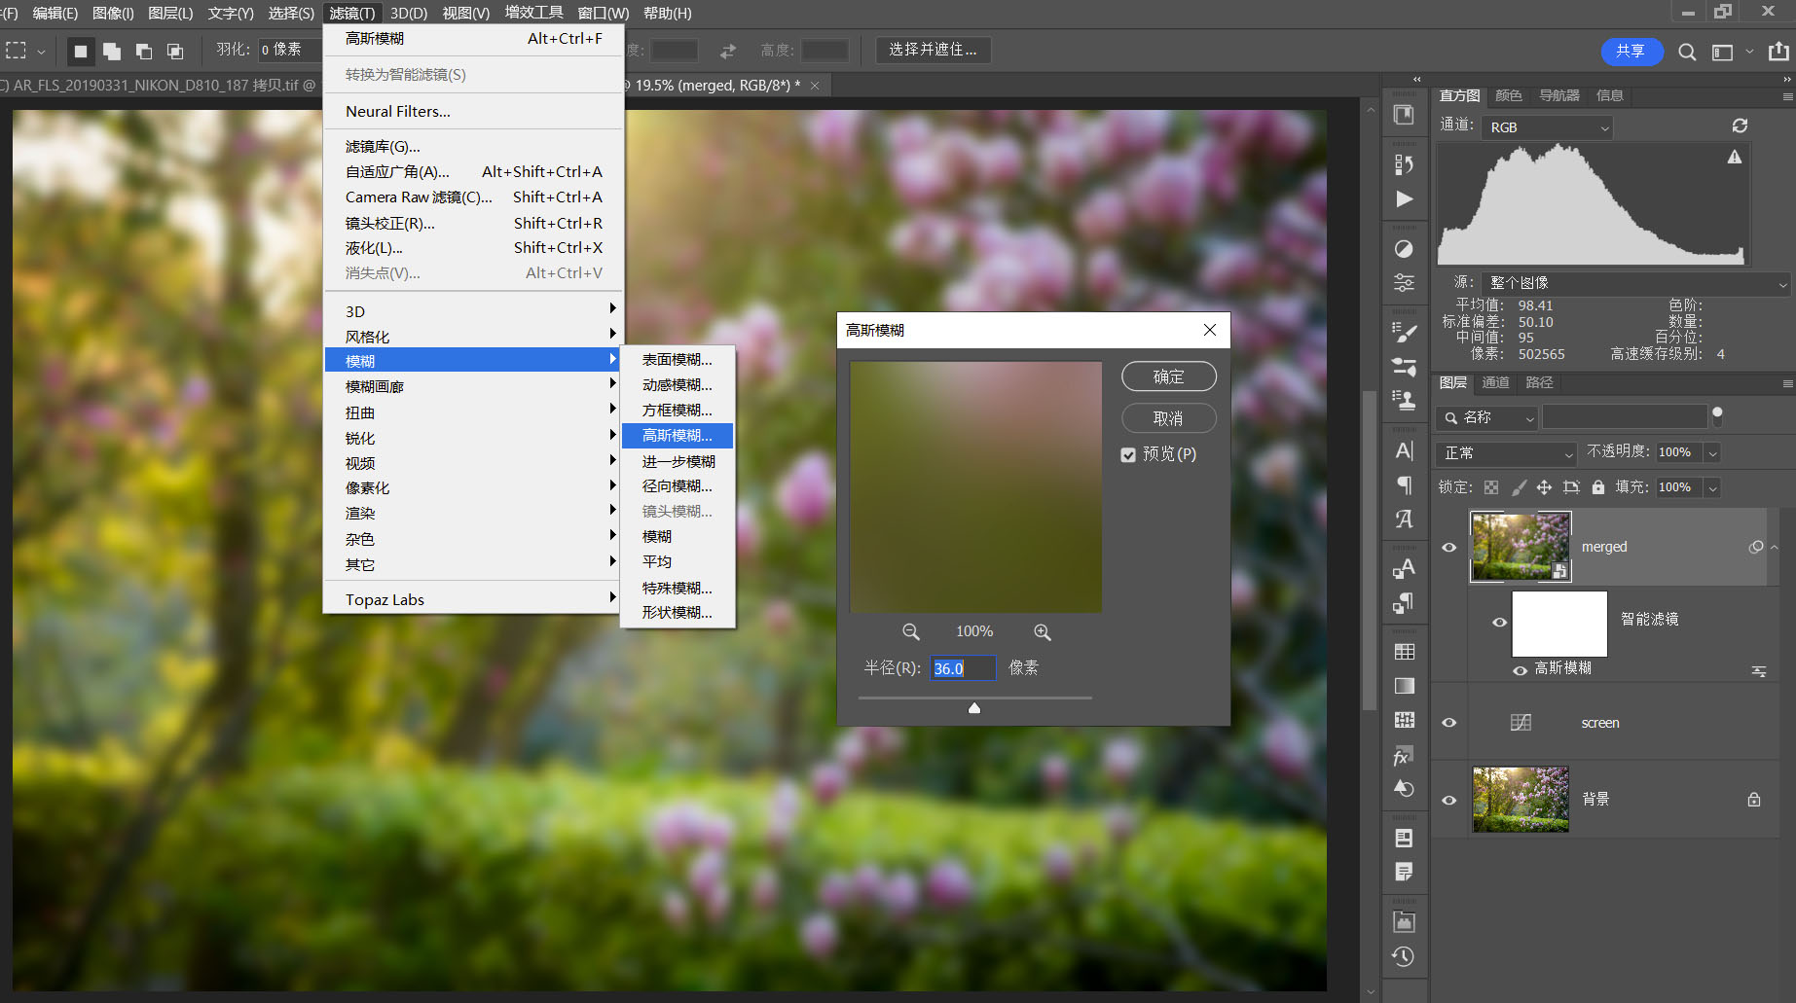Screen dimensions: 1796x1003
Task: Open the Gradients panel icon
Action: (x=1404, y=686)
